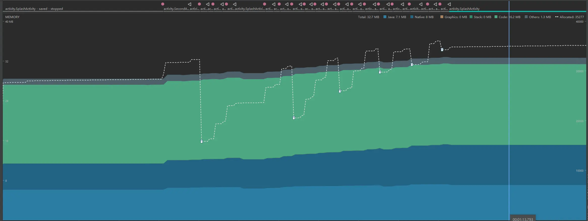Click the fourth garbage collection trash icon
588x221 pixels.
pyautogui.click(x=380, y=72)
